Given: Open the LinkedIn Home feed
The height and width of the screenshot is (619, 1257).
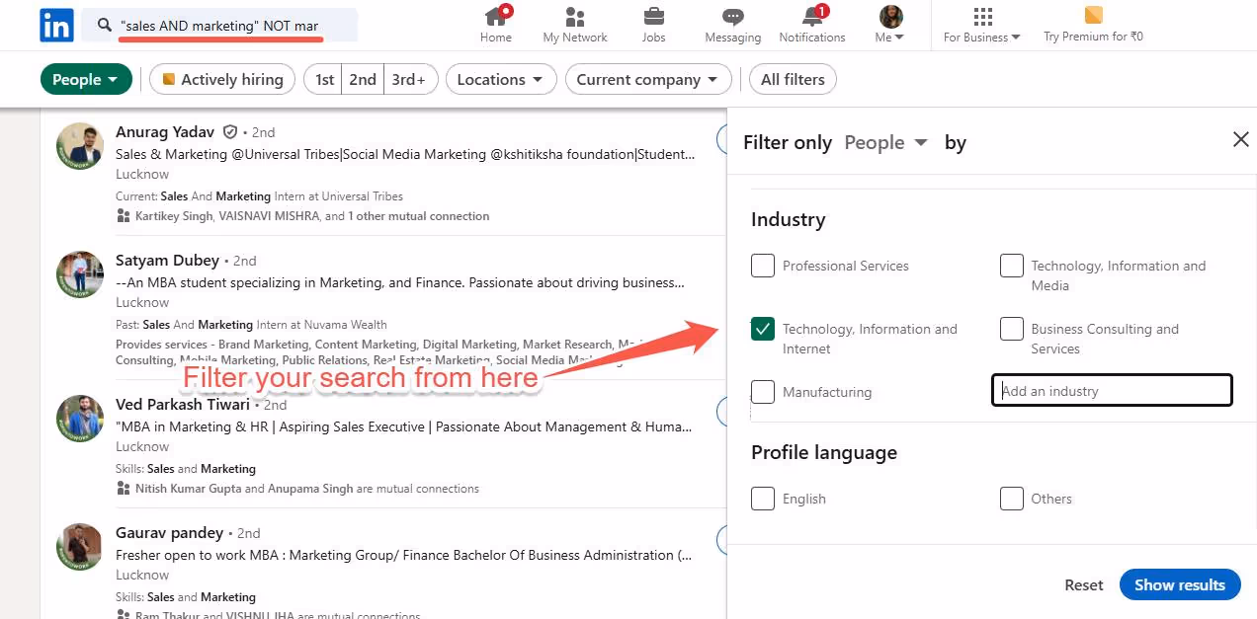Looking at the screenshot, I should click(x=495, y=24).
